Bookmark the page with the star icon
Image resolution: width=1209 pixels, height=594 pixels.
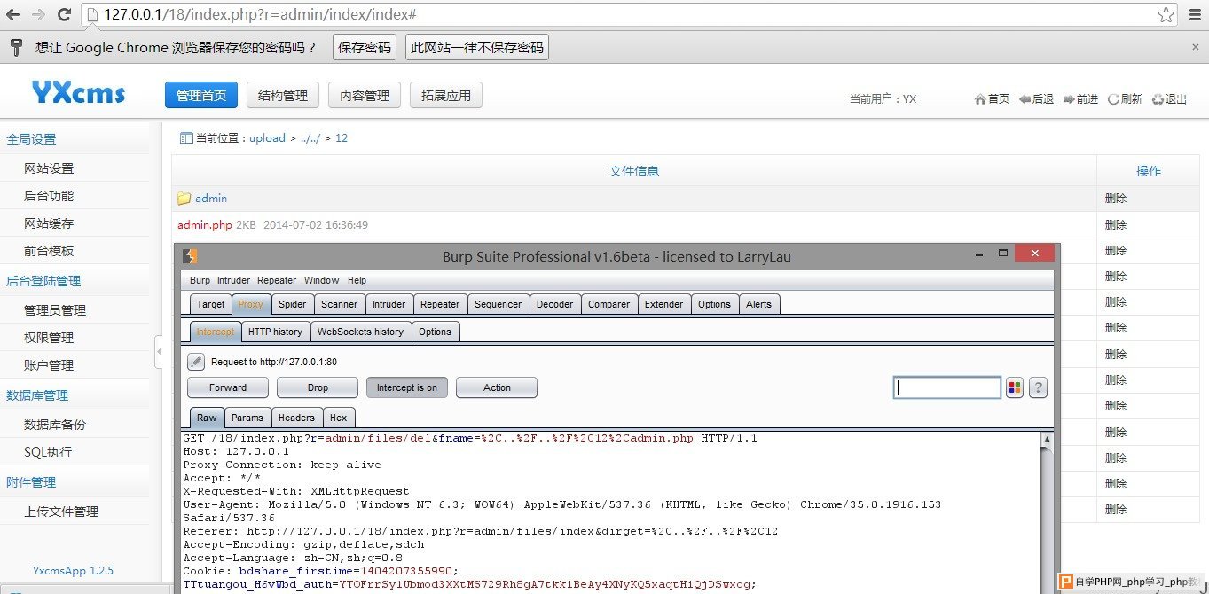coord(1166,14)
